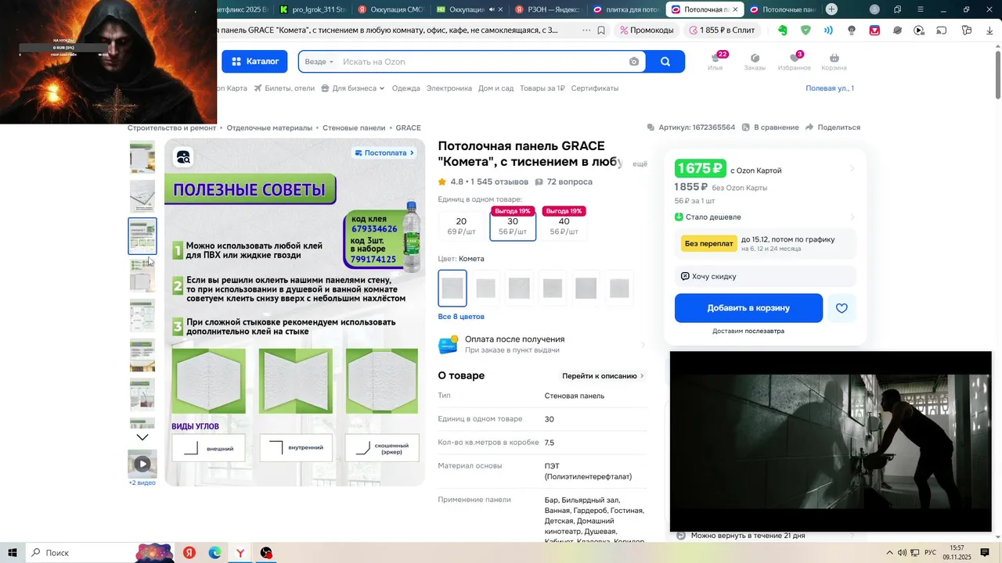Image resolution: width=1002 pixels, height=563 pixels.
Task: Open the 1 855 ₽ в Сплит button
Action: point(722,30)
